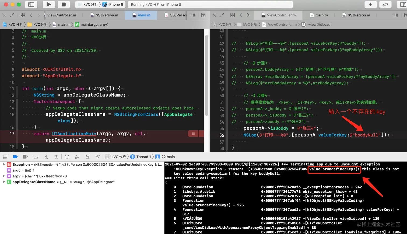The width and height of the screenshot is (407, 234).
Task: Click -viewDidLoad in right jump bar
Action: pyautogui.click(x=316, y=25)
